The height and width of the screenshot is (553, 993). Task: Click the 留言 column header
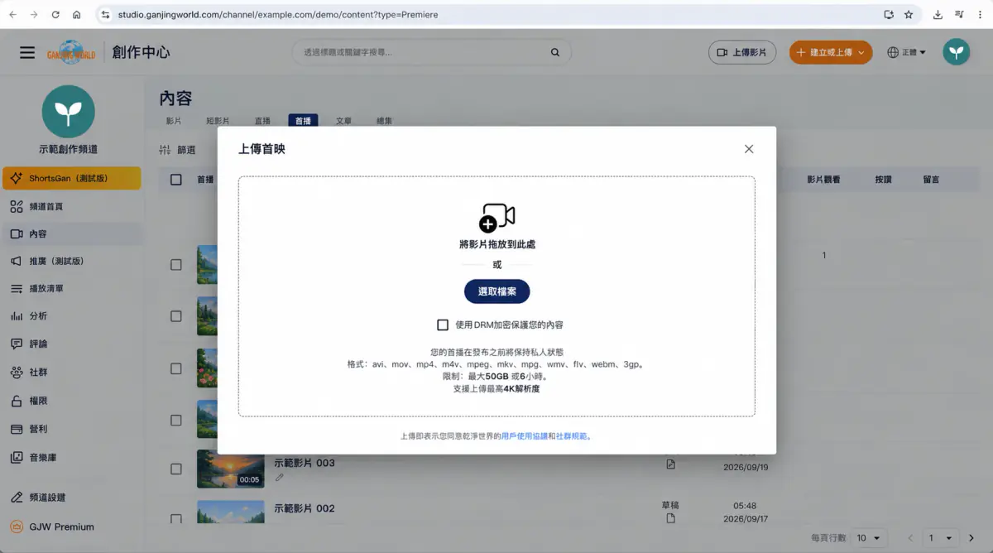click(931, 179)
